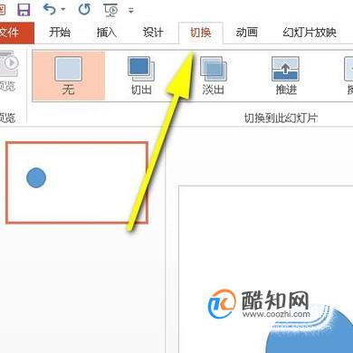Viewport: 353px width, 353px height.
Task: Switch to the 插入 (Insert) tab
Action: pyautogui.click(x=107, y=33)
